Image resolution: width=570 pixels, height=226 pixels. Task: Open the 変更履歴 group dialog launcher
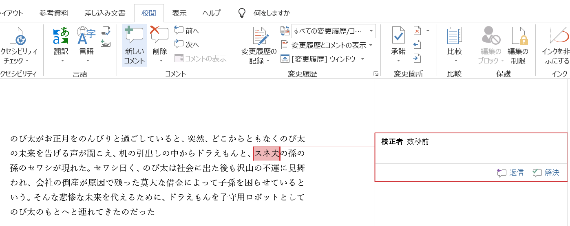[x=376, y=74]
